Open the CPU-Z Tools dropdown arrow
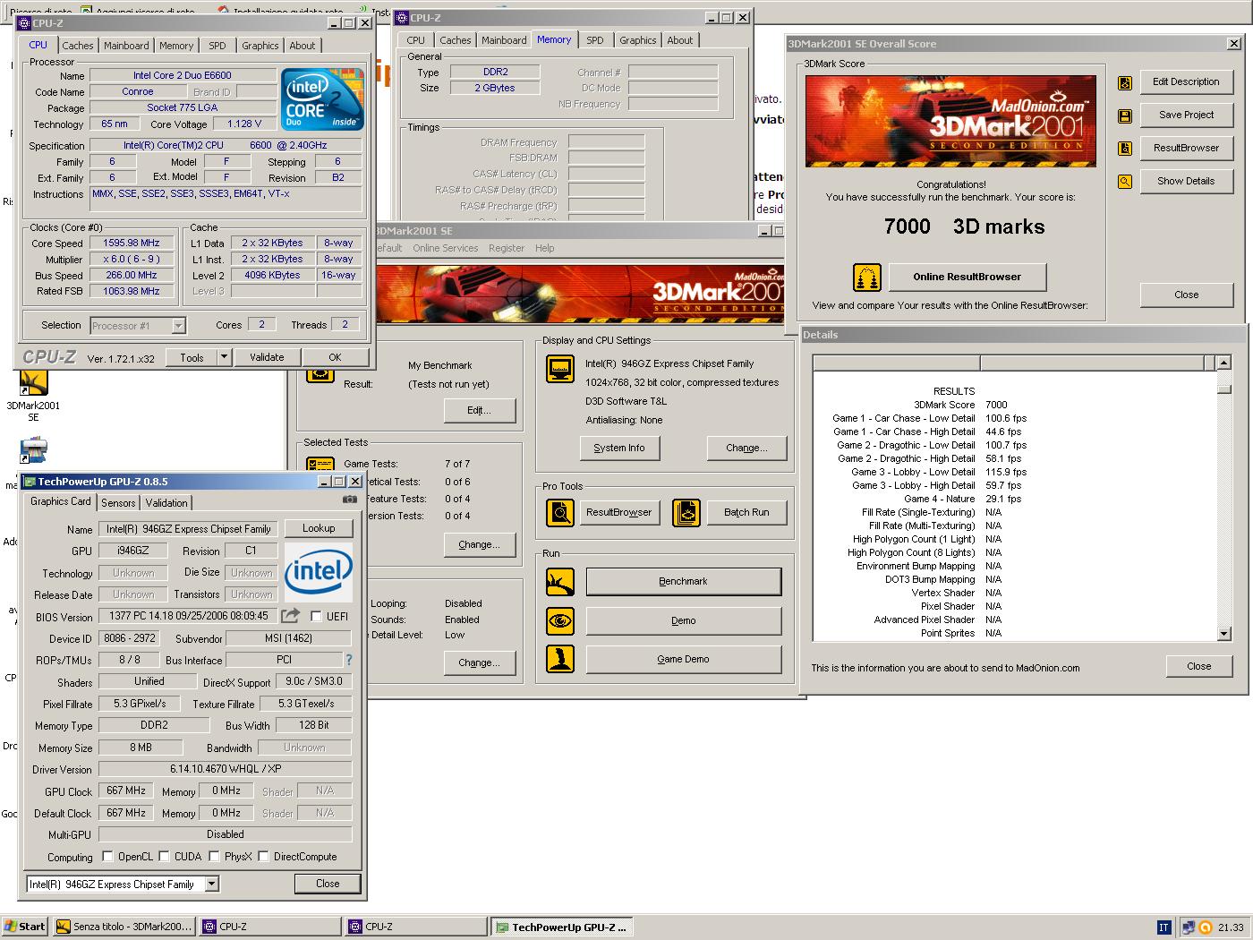 click(224, 357)
